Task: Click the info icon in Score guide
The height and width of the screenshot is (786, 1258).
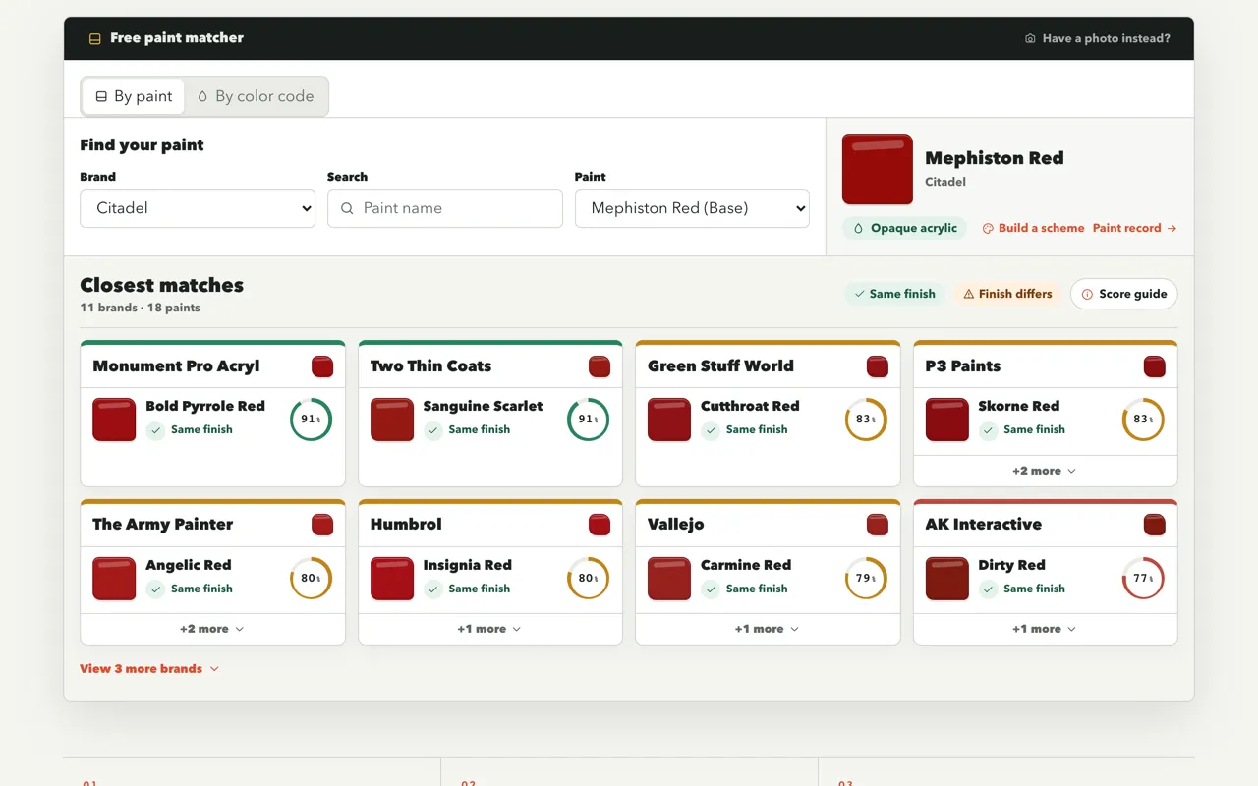Action: pyautogui.click(x=1087, y=294)
